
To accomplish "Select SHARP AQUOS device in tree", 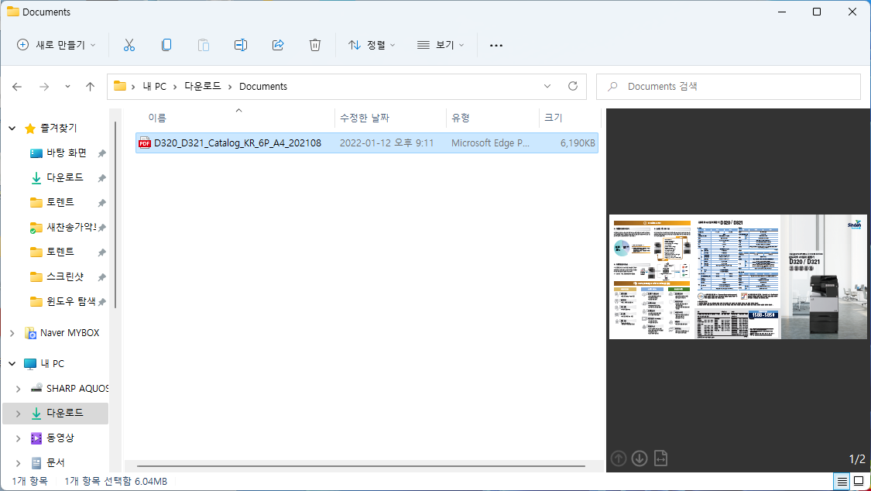I will point(77,388).
